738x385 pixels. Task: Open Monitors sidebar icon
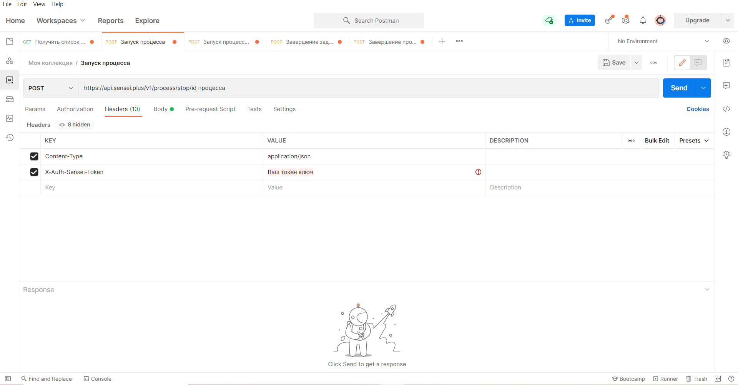click(10, 118)
